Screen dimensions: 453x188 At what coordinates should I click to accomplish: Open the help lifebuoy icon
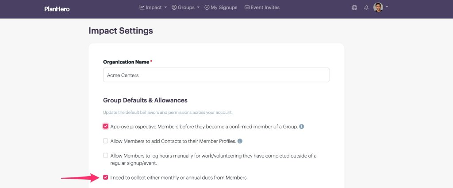pyautogui.click(x=354, y=8)
